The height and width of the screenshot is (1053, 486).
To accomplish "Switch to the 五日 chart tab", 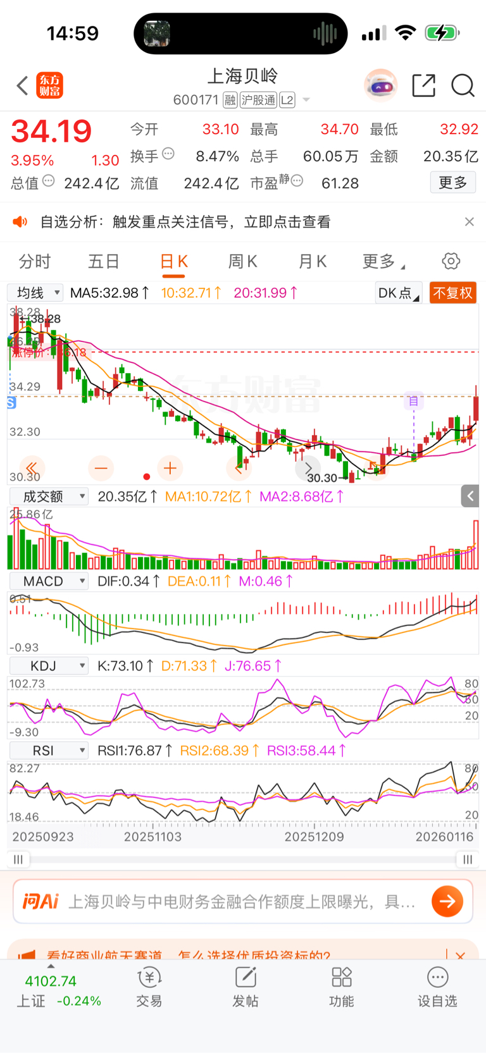I will point(104,261).
